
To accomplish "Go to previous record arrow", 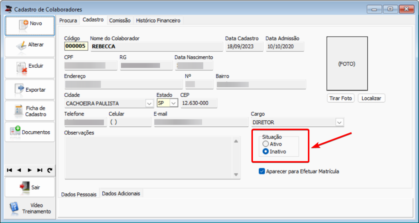I will pyautogui.click(x=19, y=170).
